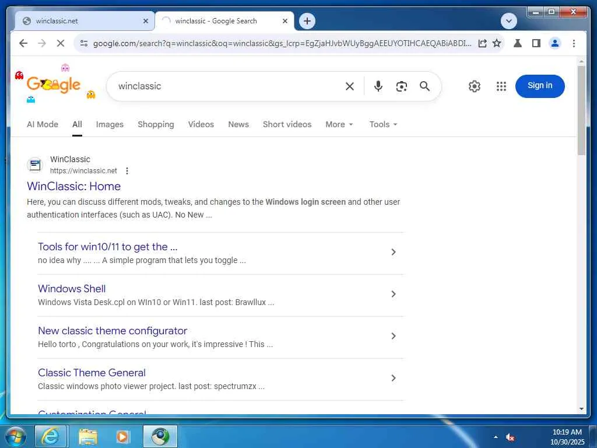Show Images results
The height and width of the screenshot is (448, 597).
(x=110, y=125)
